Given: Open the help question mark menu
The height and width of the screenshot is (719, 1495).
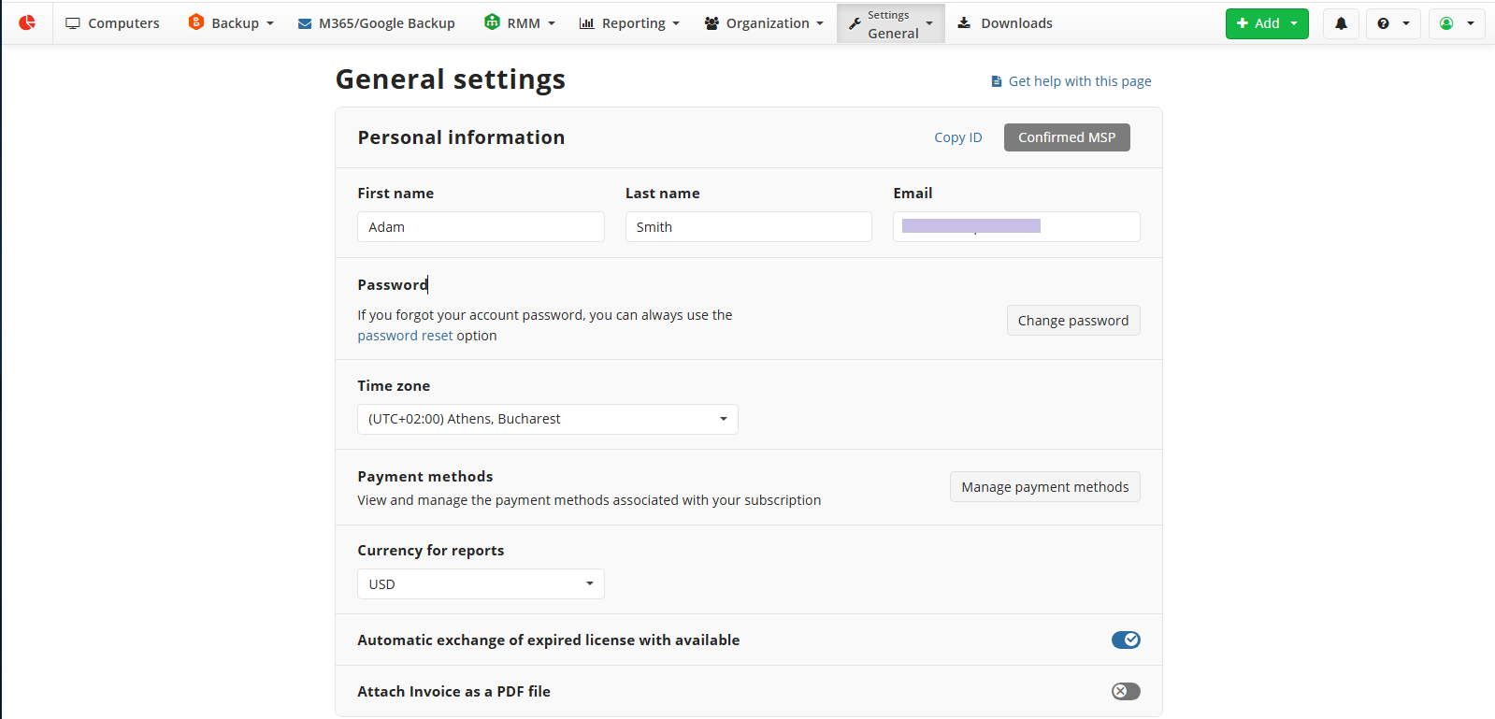Looking at the screenshot, I should click(1392, 23).
